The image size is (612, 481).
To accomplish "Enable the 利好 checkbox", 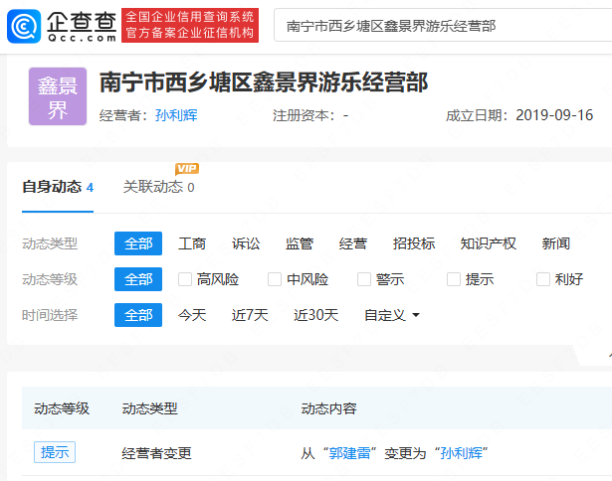I will click(x=543, y=279).
